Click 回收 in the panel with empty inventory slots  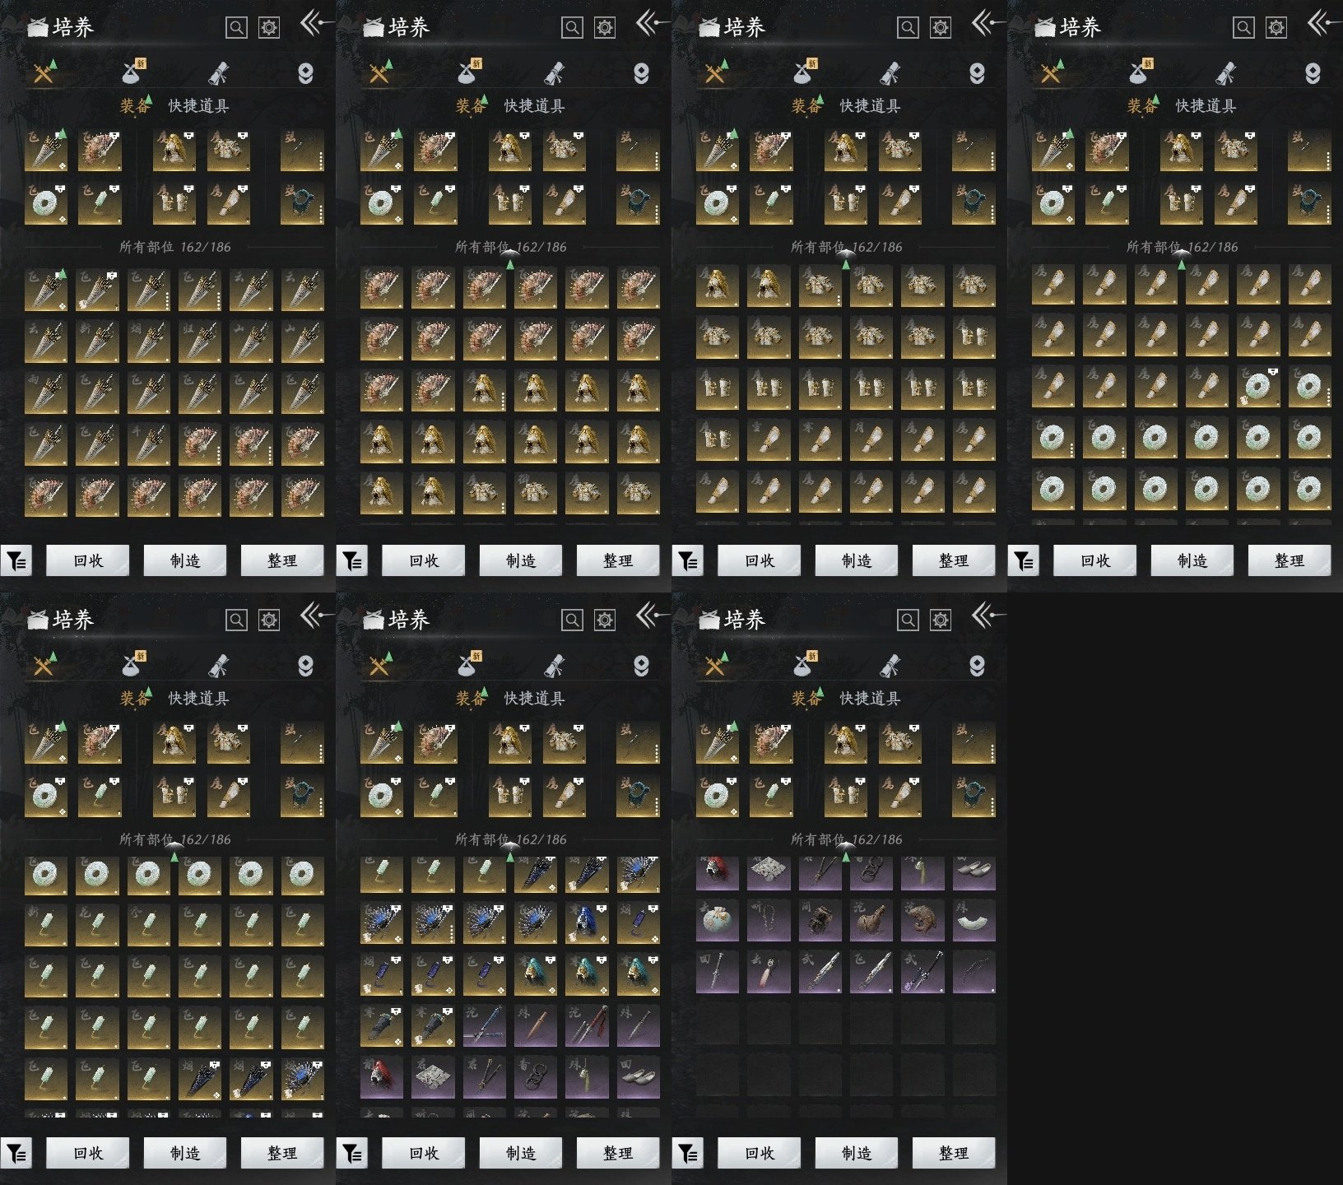760,1154
